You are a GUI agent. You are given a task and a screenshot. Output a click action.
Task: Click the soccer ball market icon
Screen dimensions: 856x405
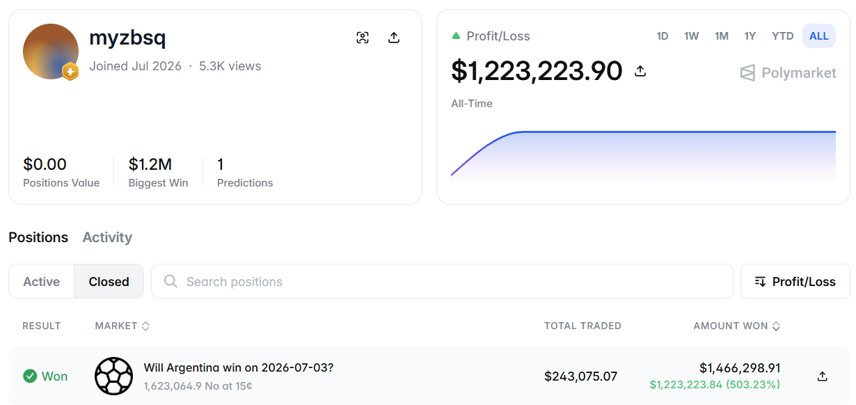coord(113,376)
